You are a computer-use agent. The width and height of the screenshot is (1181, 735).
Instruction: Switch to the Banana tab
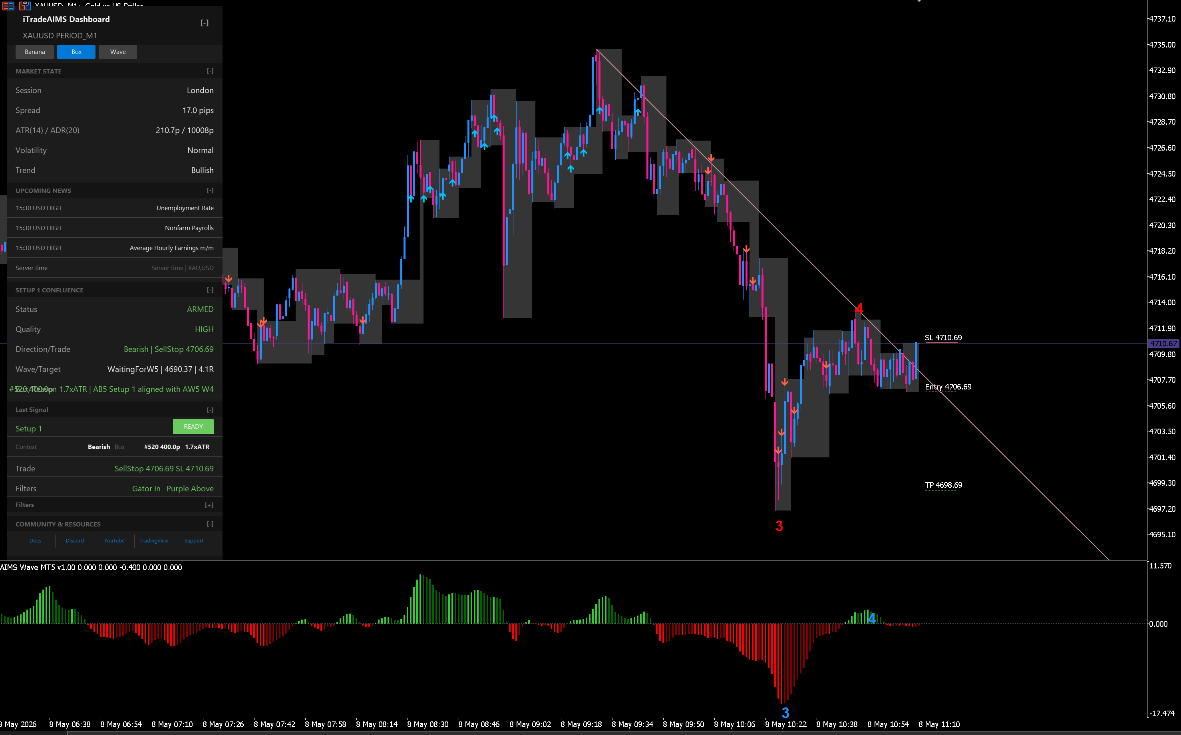(34, 52)
